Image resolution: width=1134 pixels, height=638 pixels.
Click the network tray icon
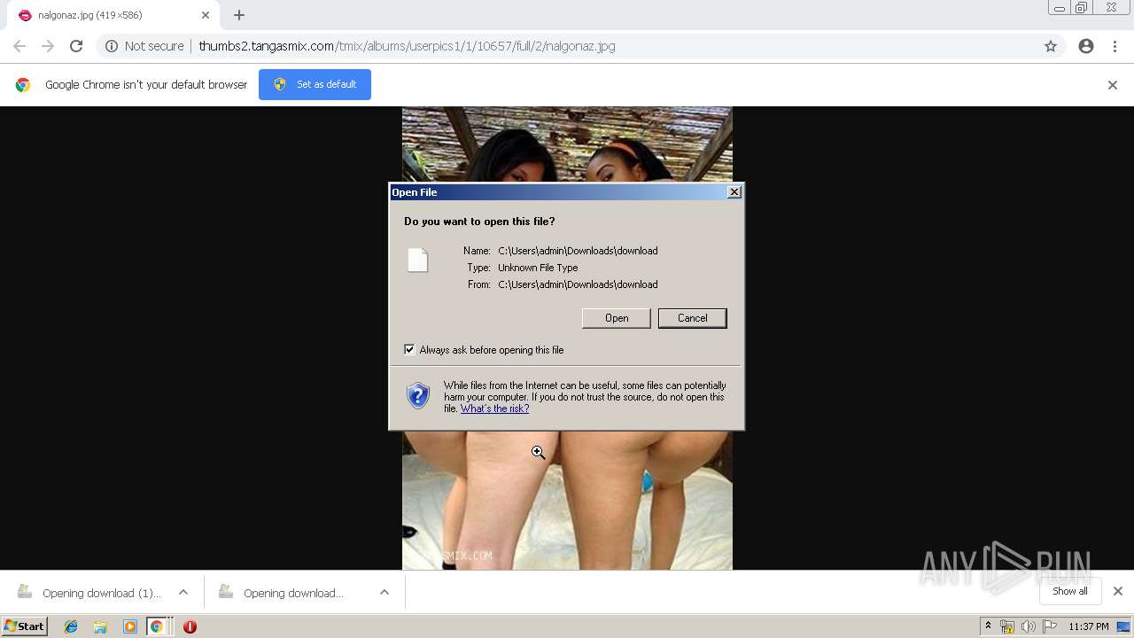pos(1007,626)
